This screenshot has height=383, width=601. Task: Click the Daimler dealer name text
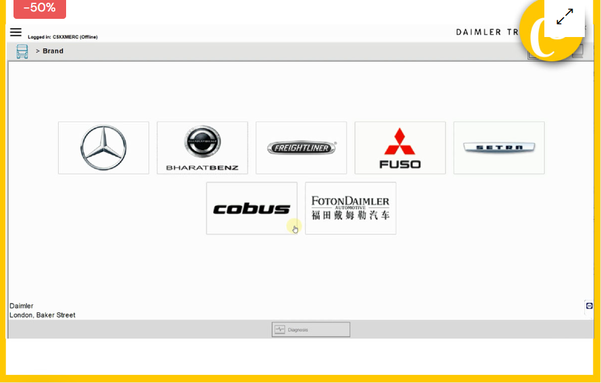click(x=22, y=306)
